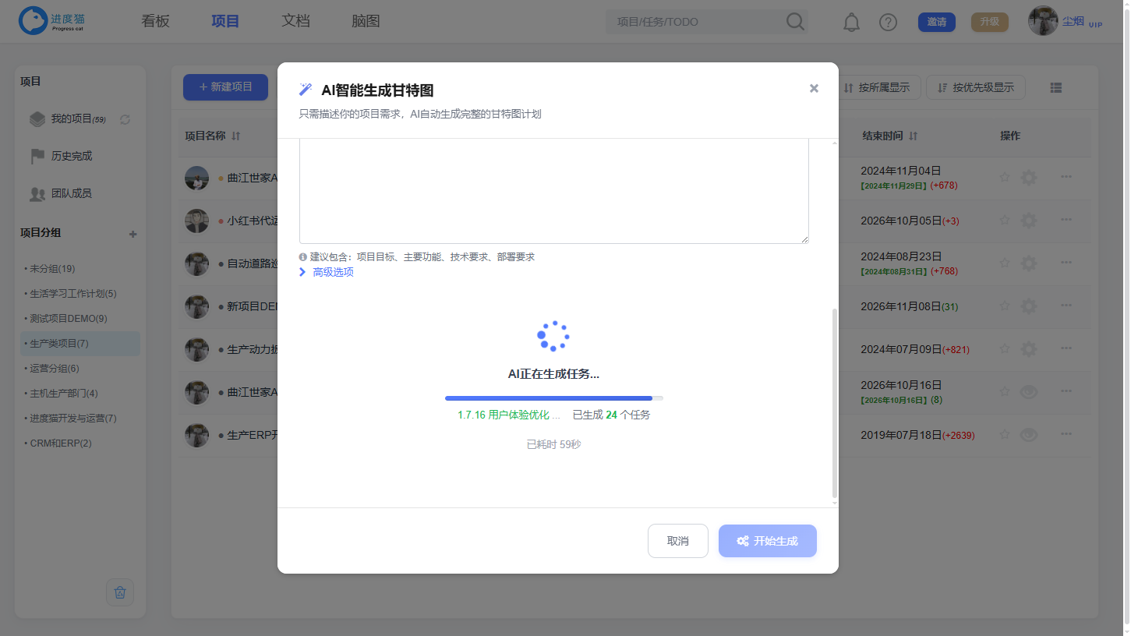Star the project ending 2024年11月04日
1131x636 pixels.
point(1005,178)
